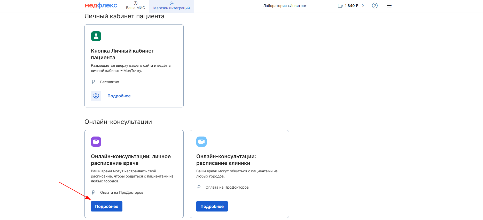Click Оплата на ПроДокторов in личное расписание card
The image size is (483, 220).
(x=122, y=192)
